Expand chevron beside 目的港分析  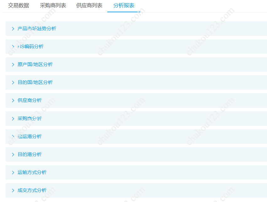[x=13, y=154]
